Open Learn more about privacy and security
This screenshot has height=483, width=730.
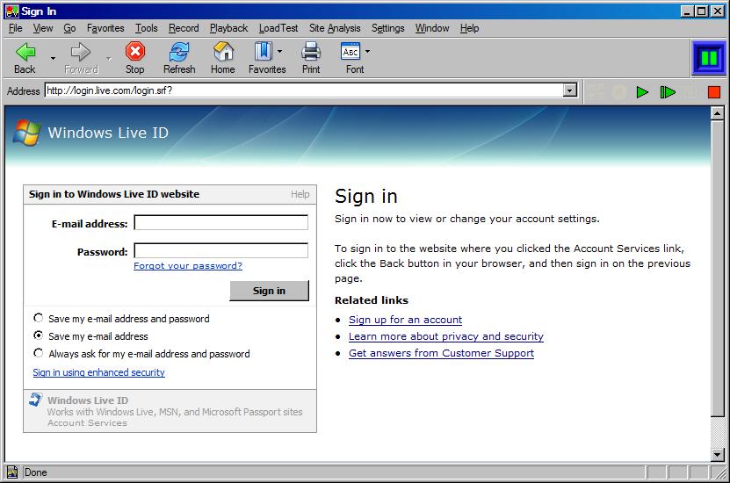pos(446,336)
